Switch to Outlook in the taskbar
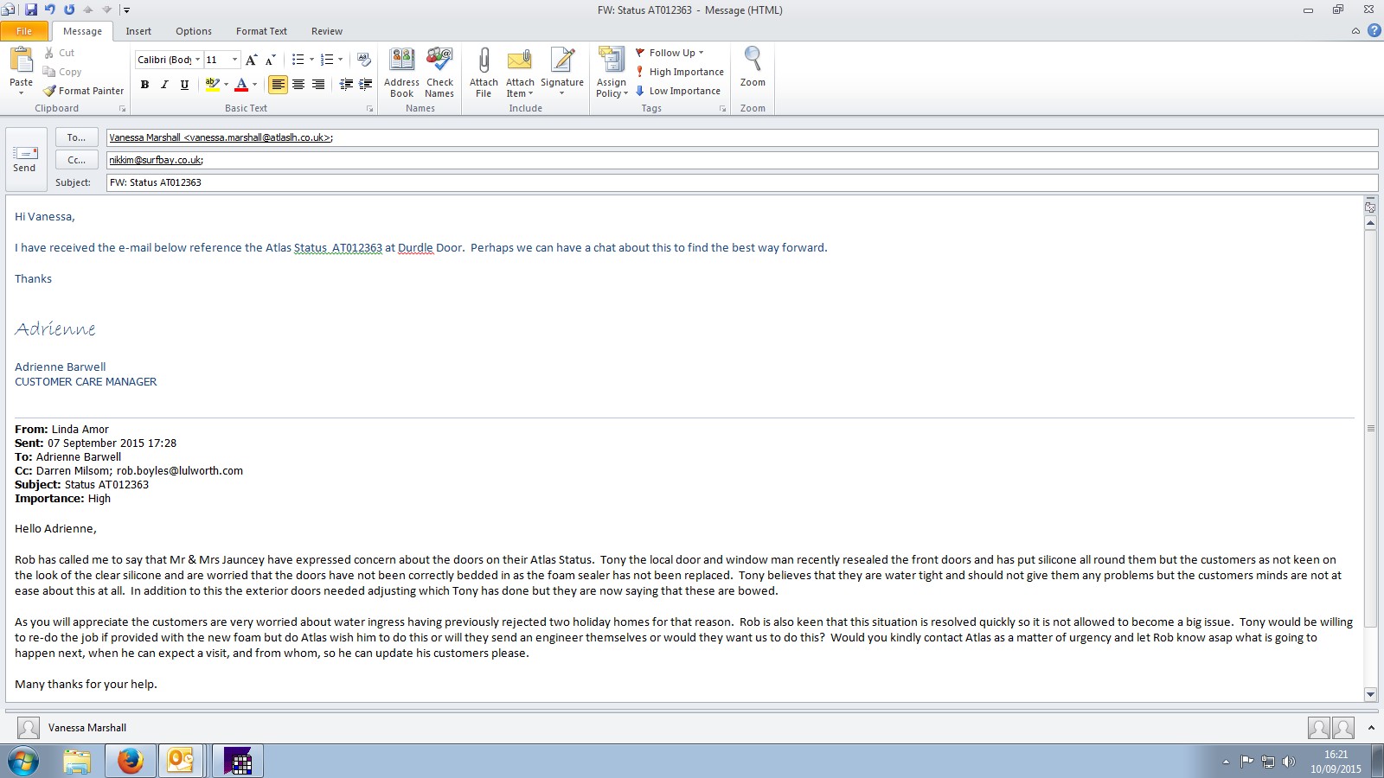 (x=181, y=762)
